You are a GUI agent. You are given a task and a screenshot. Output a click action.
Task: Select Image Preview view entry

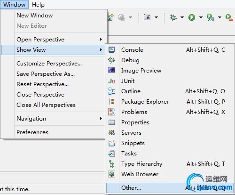coord(170,71)
